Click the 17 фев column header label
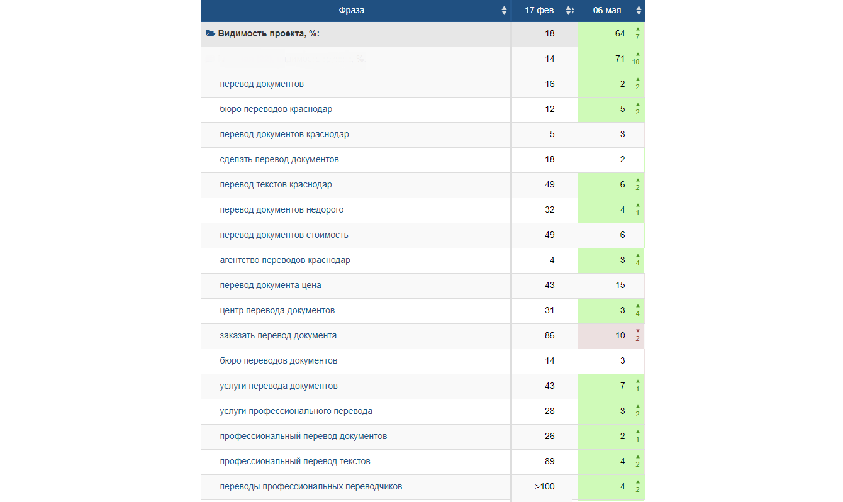 click(540, 11)
